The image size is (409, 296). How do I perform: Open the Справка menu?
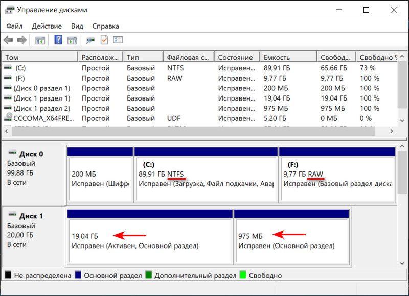point(105,26)
